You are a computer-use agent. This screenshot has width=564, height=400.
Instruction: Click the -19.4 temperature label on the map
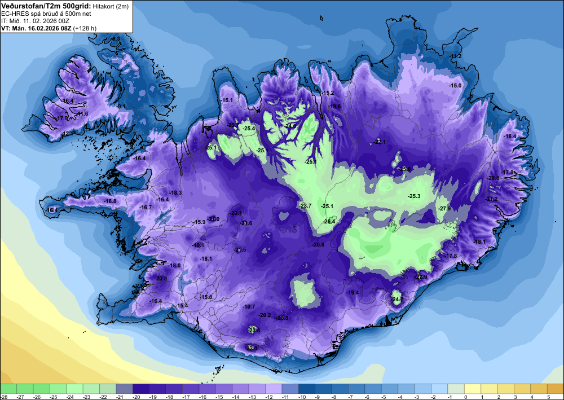pyautogui.click(x=352, y=293)
